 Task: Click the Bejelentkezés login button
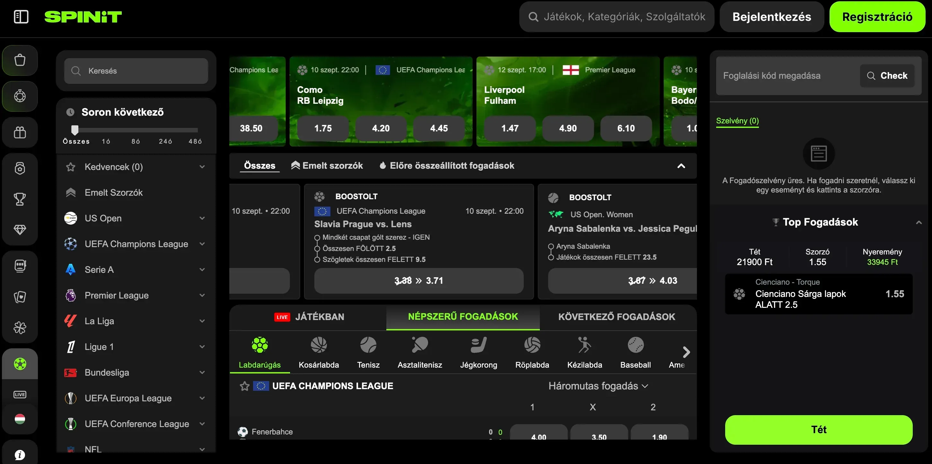(x=772, y=17)
